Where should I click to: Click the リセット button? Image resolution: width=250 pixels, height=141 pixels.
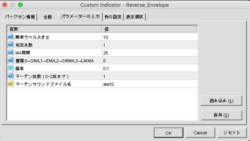232,133
